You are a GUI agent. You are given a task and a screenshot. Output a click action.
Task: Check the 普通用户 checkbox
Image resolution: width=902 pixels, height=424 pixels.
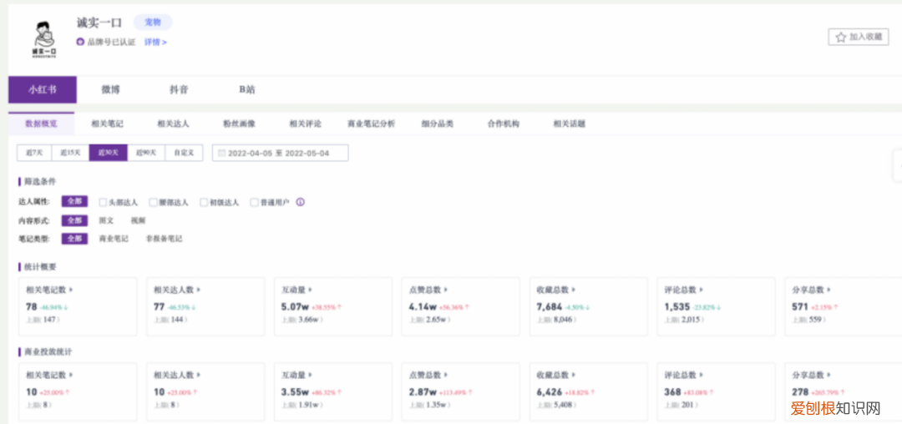pyautogui.click(x=254, y=202)
